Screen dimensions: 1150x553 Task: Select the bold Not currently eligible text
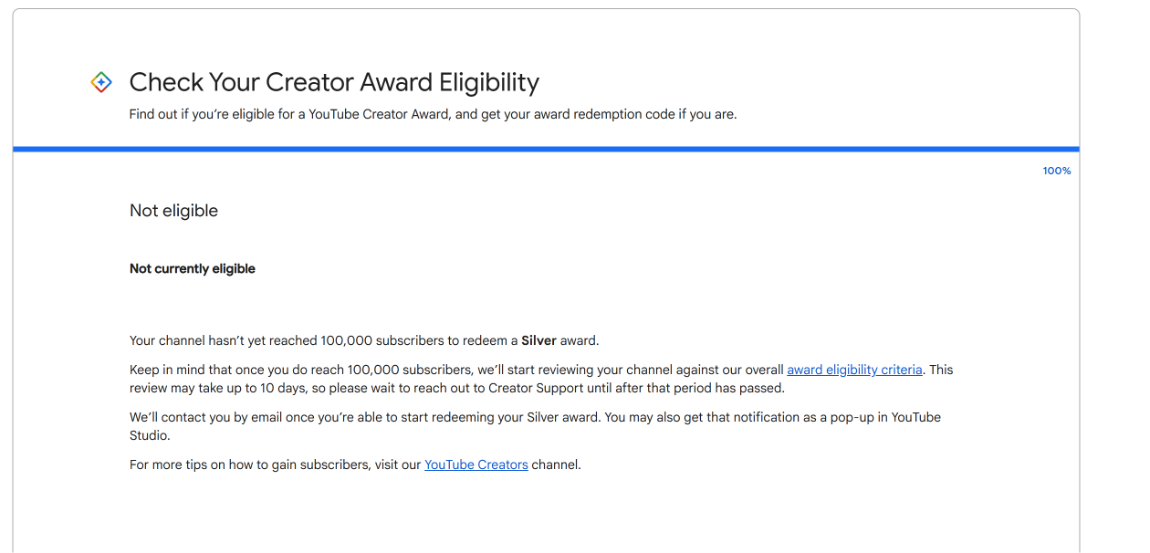(x=193, y=269)
